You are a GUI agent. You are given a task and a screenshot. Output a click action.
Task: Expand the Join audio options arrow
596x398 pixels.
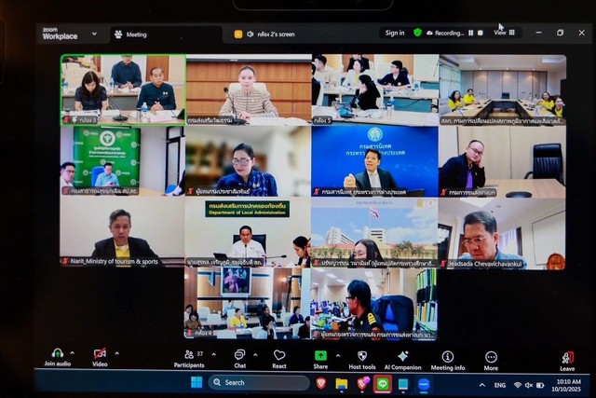(x=74, y=353)
